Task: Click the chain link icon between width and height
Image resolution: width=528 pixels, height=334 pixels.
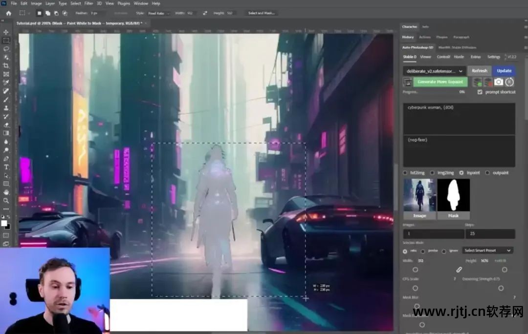Action: 459,270
